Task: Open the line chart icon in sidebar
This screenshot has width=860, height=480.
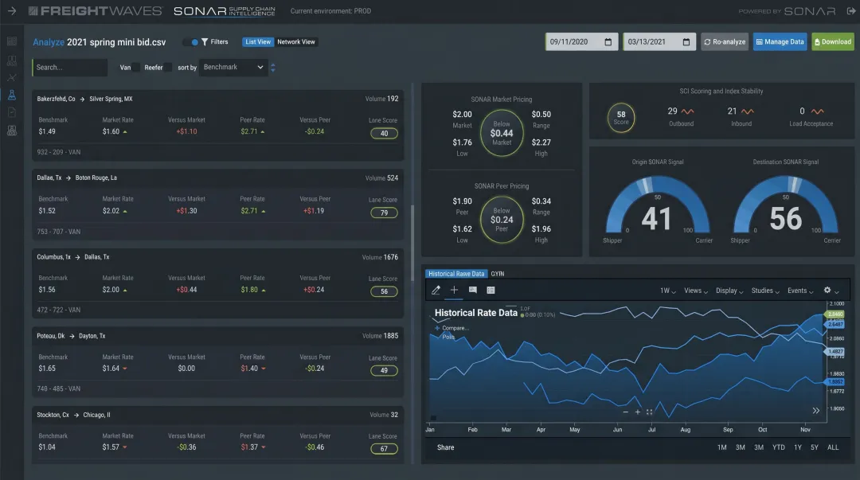Action: tap(11, 77)
